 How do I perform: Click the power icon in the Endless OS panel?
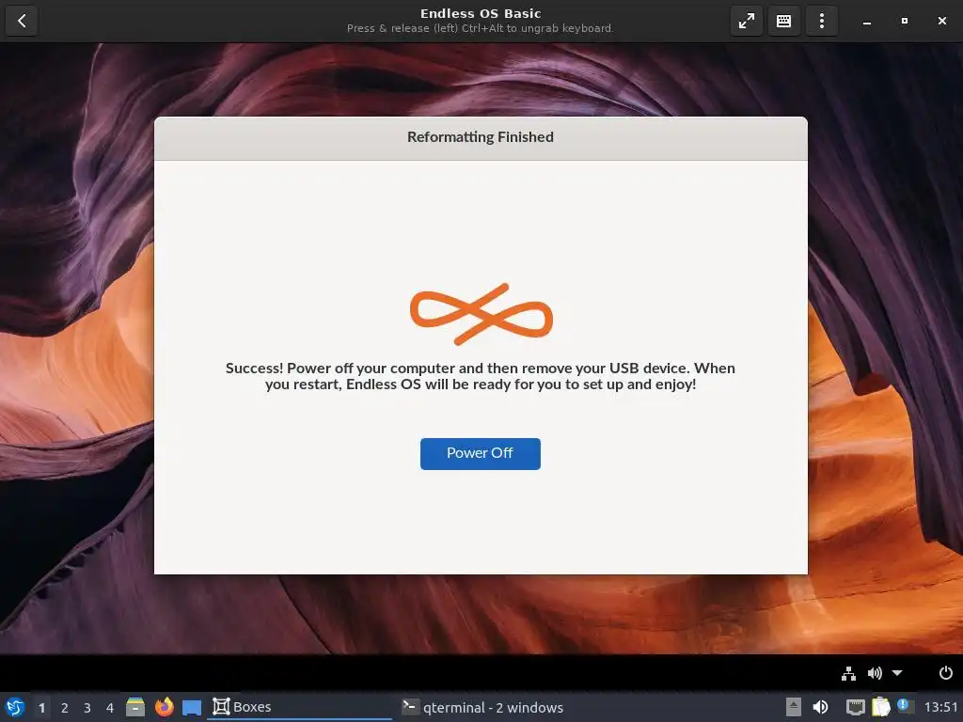[x=946, y=673]
